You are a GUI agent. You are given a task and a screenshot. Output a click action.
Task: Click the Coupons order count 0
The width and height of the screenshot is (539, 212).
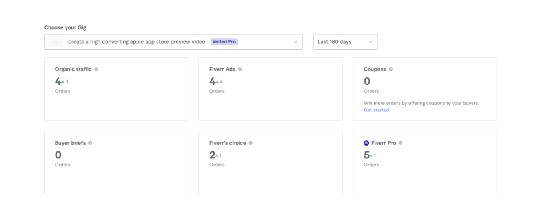367,81
